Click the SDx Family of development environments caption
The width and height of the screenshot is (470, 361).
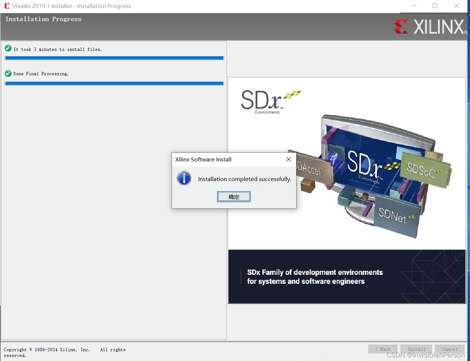315,277
